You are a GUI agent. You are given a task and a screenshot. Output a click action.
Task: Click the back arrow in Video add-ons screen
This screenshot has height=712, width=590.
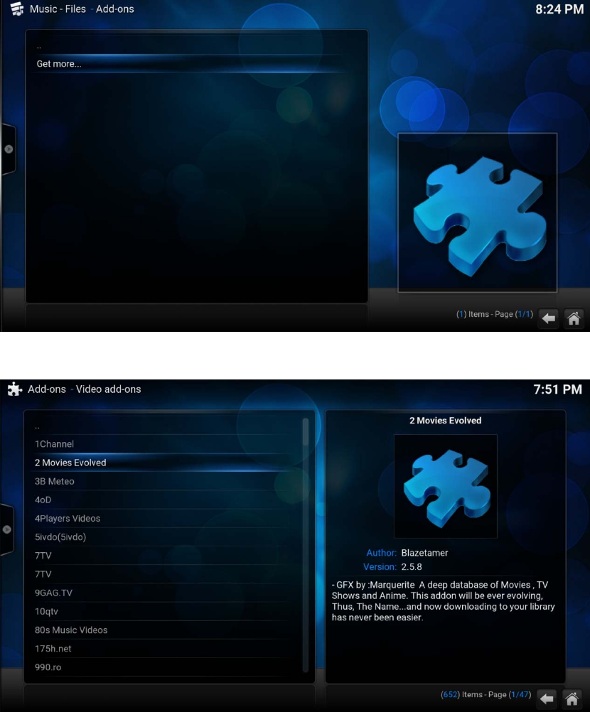[547, 698]
